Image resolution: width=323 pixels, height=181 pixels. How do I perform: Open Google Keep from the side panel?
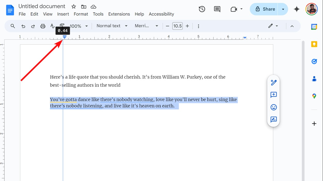click(314, 44)
